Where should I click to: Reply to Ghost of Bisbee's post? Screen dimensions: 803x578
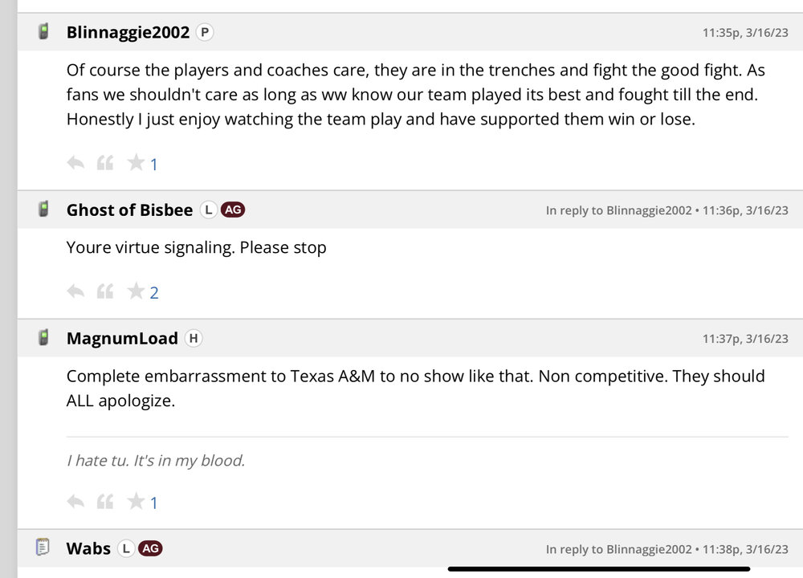click(x=75, y=292)
